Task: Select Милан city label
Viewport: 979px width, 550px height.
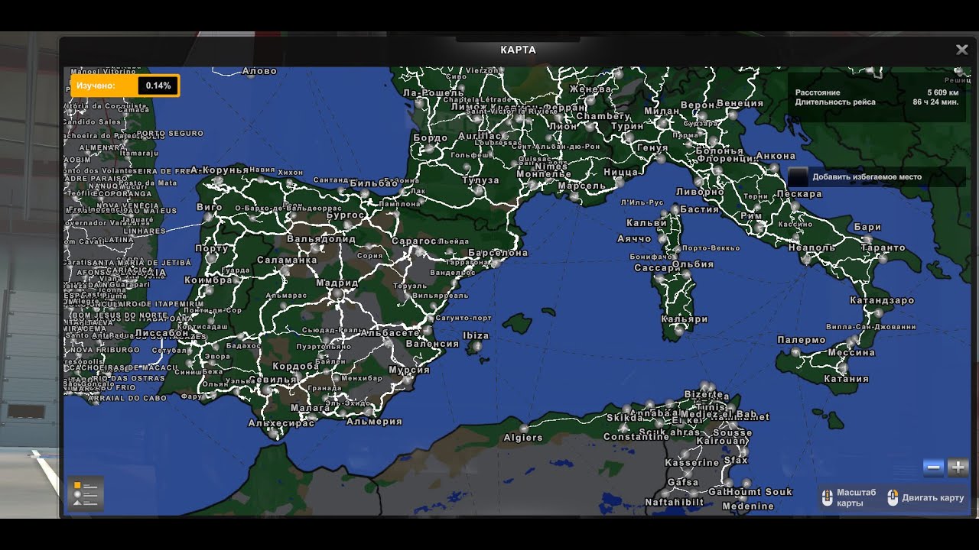Action: tap(662, 111)
